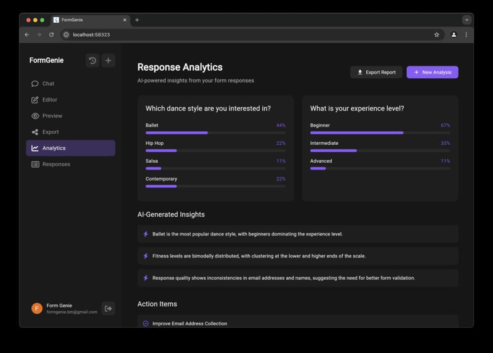The height and width of the screenshot is (353, 493).
Task: Click the orange F user avatar
Action: point(37,308)
